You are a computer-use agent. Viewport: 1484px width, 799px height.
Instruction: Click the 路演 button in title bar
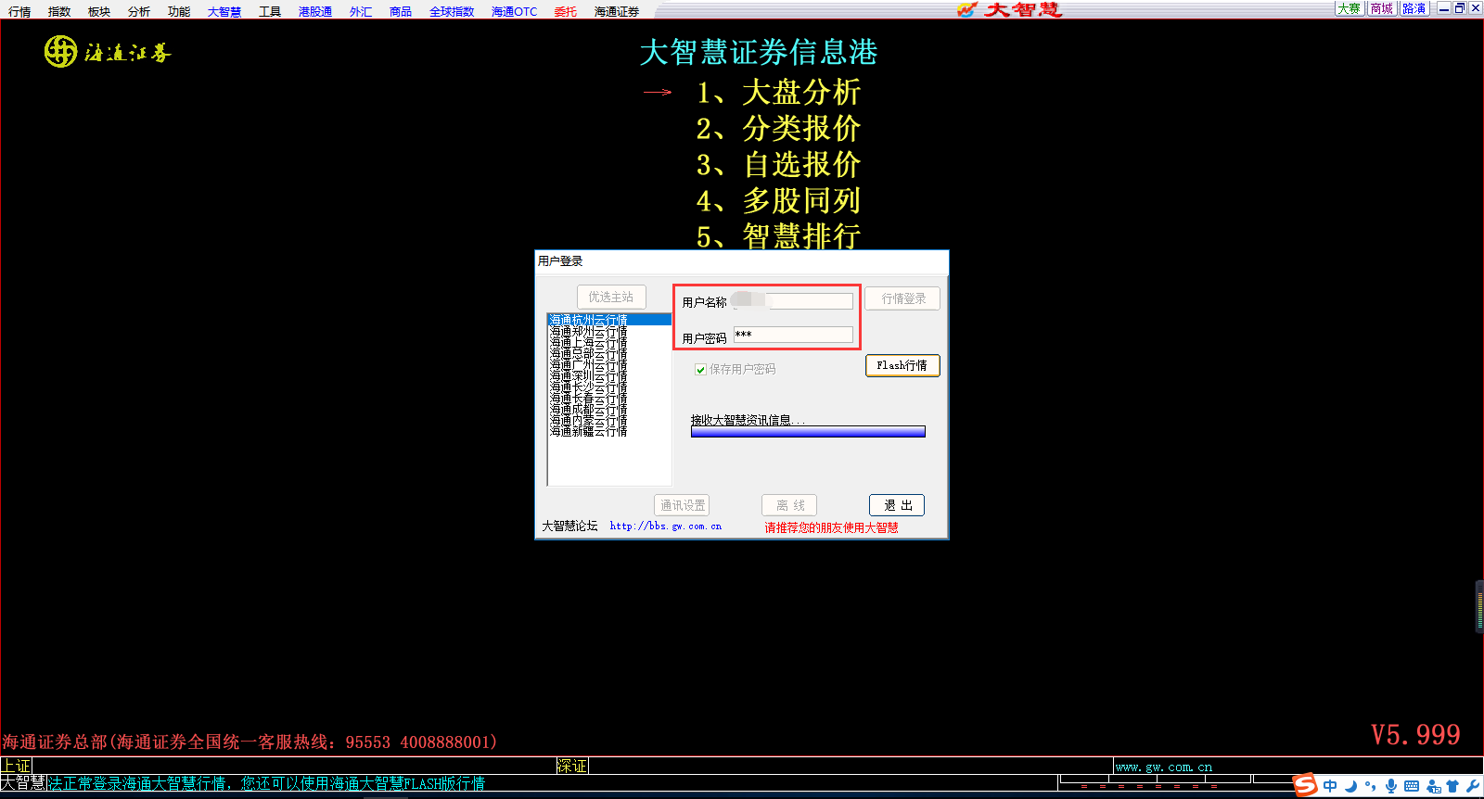[1414, 8]
